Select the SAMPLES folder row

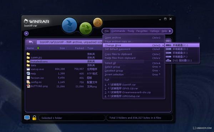coord(64,58)
